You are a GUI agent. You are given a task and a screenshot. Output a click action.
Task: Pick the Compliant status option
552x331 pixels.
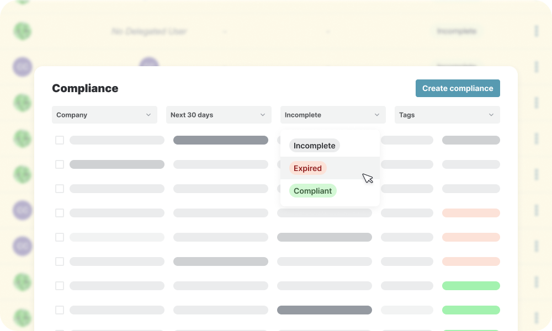coord(312,191)
